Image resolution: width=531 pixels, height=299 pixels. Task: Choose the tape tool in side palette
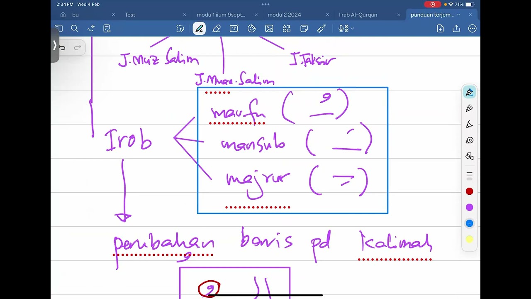click(469, 140)
